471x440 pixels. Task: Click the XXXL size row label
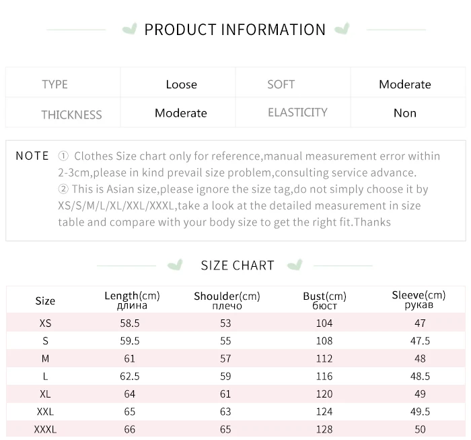45,429
